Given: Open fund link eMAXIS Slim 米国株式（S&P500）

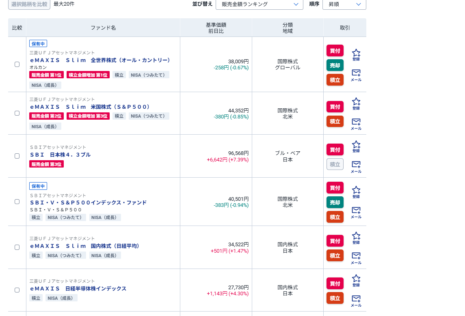Looking at the screenshot, I should [90, 107].
